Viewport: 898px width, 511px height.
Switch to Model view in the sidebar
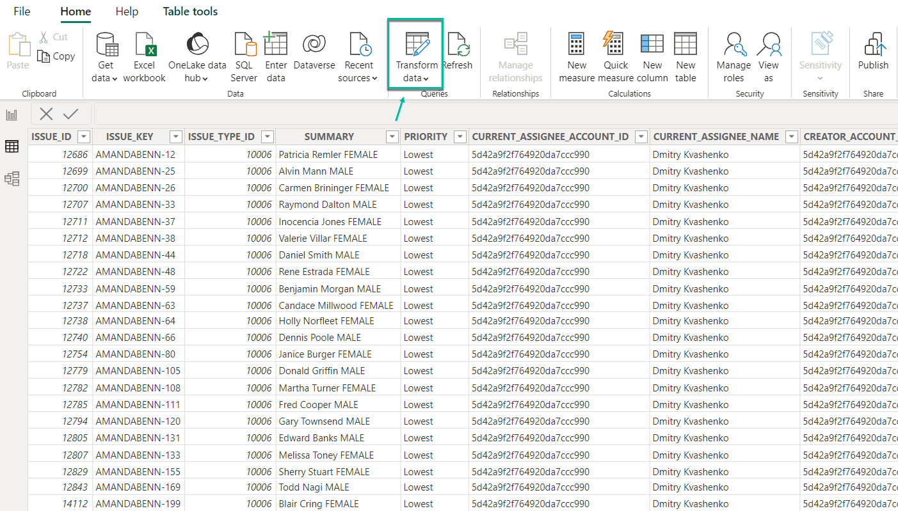pyautogui.click(x=12, y=178)
